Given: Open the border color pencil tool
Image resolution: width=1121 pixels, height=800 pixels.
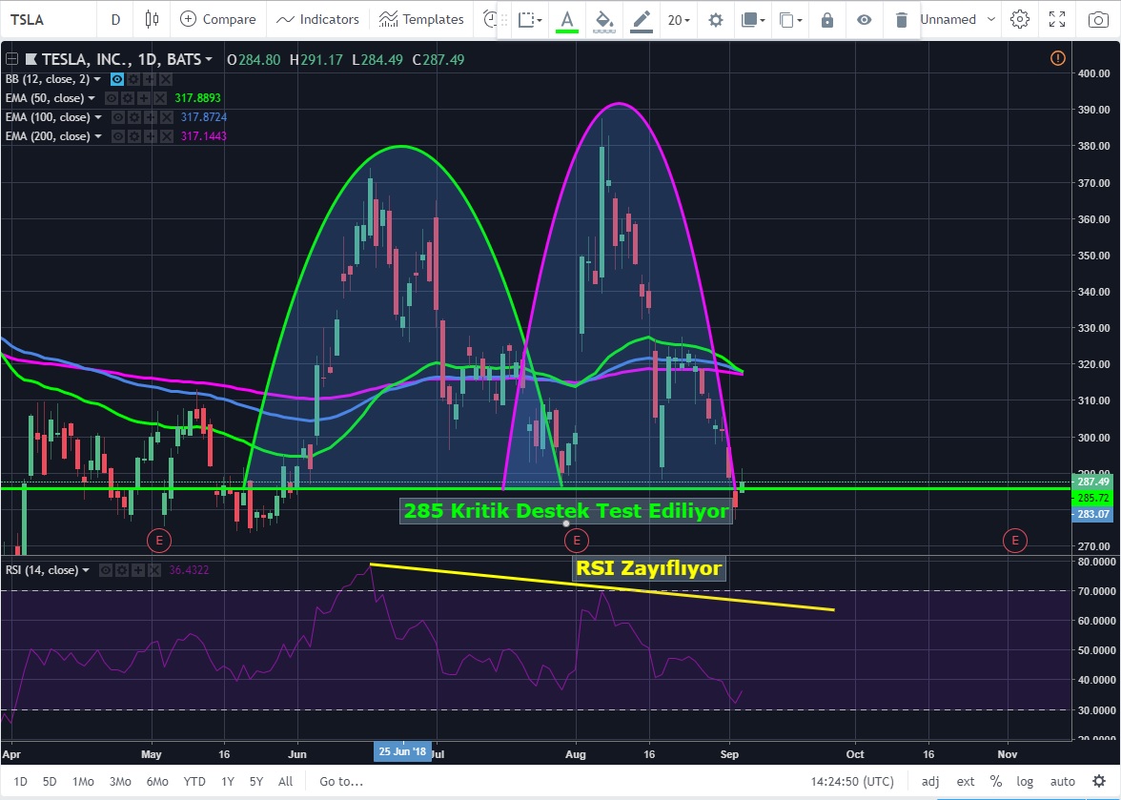Looking at the screenshot, I should pos(642,20).
